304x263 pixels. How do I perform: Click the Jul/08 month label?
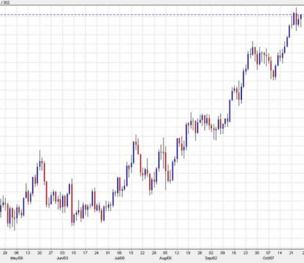120,258
